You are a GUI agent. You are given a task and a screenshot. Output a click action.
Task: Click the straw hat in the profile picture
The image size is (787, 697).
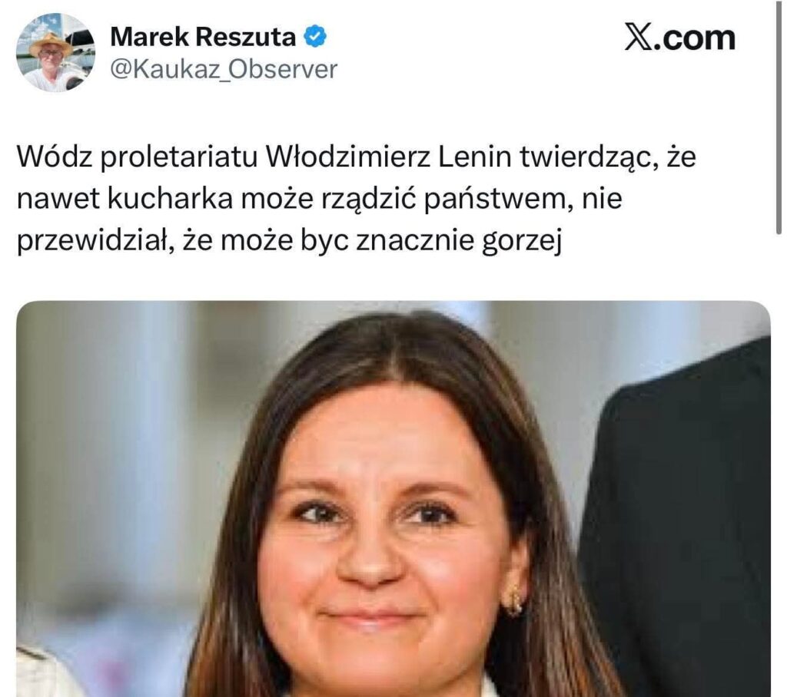pyautogui.click(x=50, y=43)
